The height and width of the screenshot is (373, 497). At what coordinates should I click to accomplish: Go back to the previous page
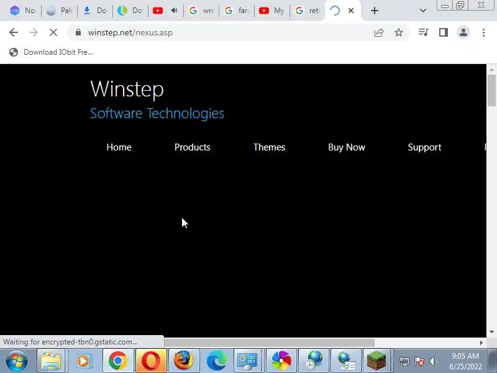(14, 32)
